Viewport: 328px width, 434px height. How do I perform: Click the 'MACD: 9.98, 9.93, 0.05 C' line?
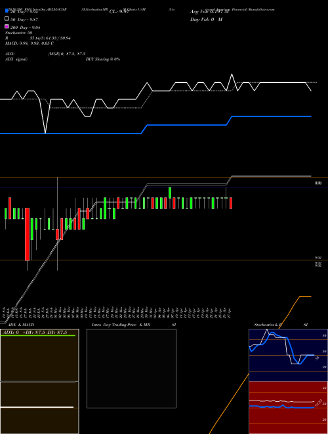pos(30,43)
